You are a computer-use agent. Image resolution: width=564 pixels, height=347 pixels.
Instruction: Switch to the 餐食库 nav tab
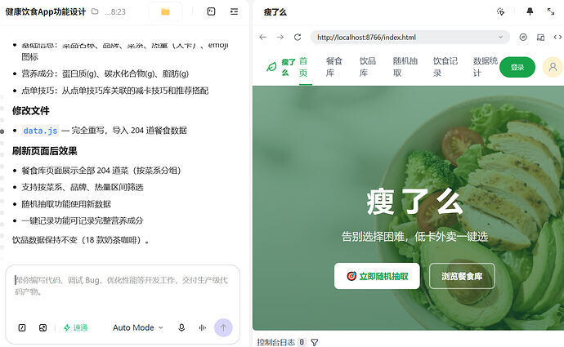click(334, 67)
